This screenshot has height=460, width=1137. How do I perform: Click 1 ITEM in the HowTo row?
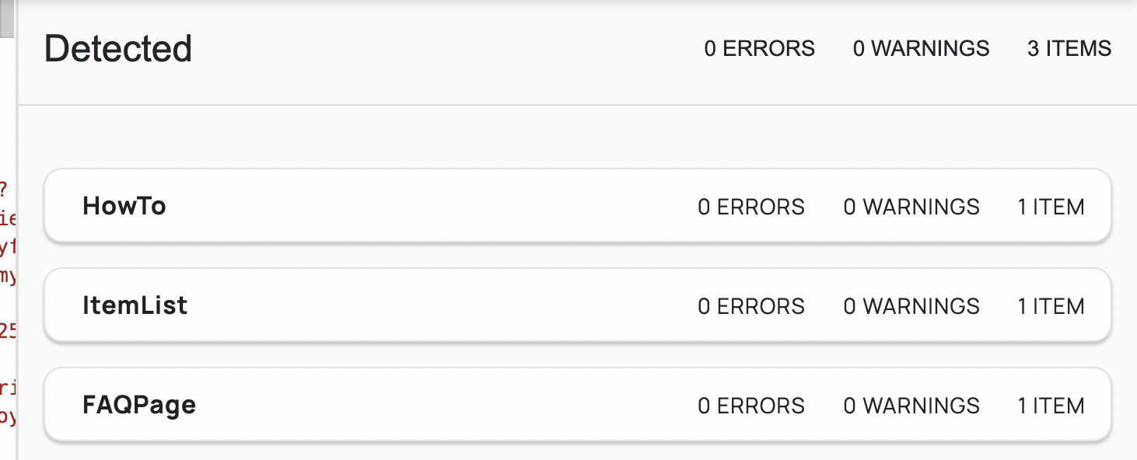(1051, 207)
